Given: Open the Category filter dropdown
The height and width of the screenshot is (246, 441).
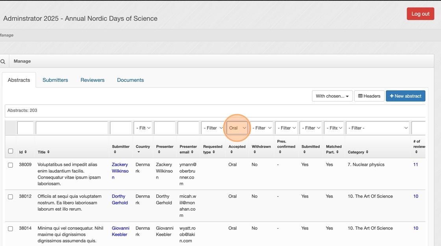Looking at the screenshot, I should pos(378,128).
